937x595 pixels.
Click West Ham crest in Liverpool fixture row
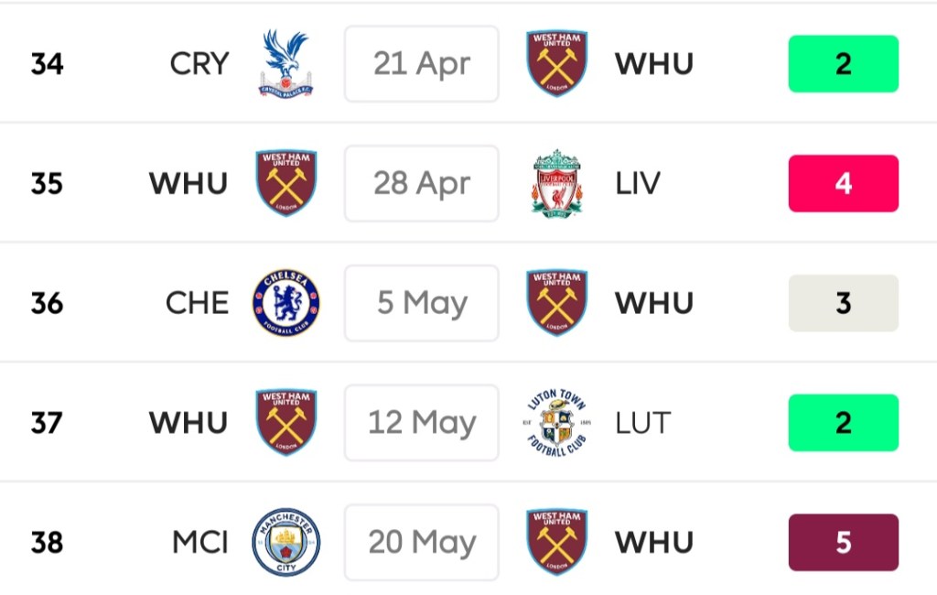286,183
